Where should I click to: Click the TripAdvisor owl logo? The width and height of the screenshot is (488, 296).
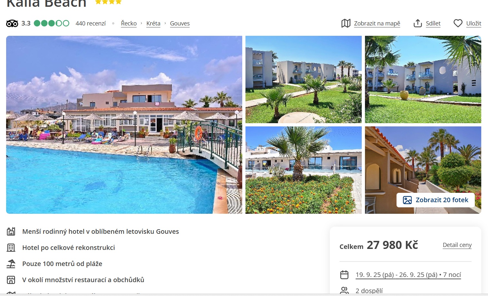tap(12, 24)
